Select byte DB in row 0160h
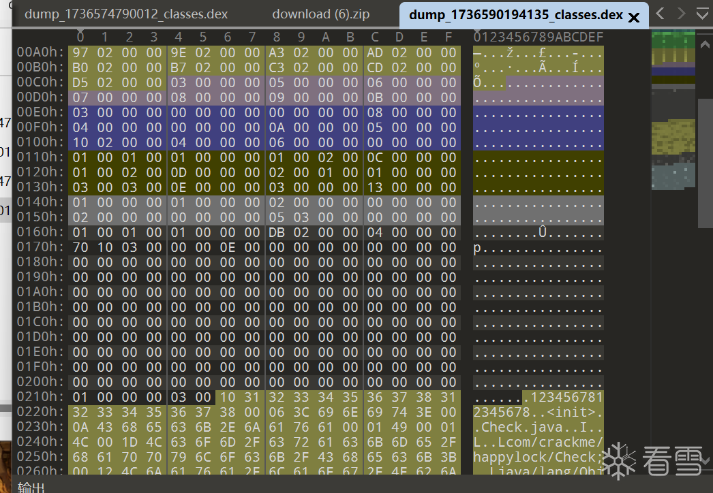This screenshot has width=713, height=493. (x=277, y=233)
